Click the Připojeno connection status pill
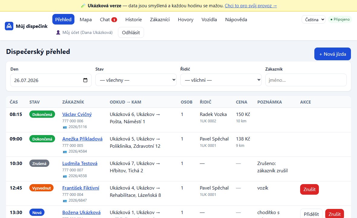The width and height of the screenshot is (357, 218). 340,20
